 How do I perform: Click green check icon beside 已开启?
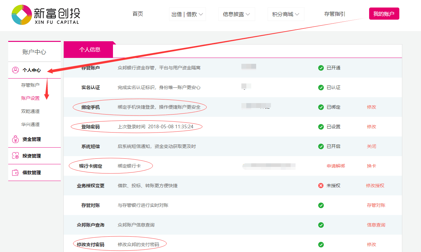pyautogui.click(x=321, y=146)
